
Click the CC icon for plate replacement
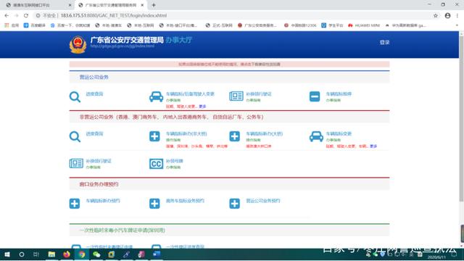point(157,164)
